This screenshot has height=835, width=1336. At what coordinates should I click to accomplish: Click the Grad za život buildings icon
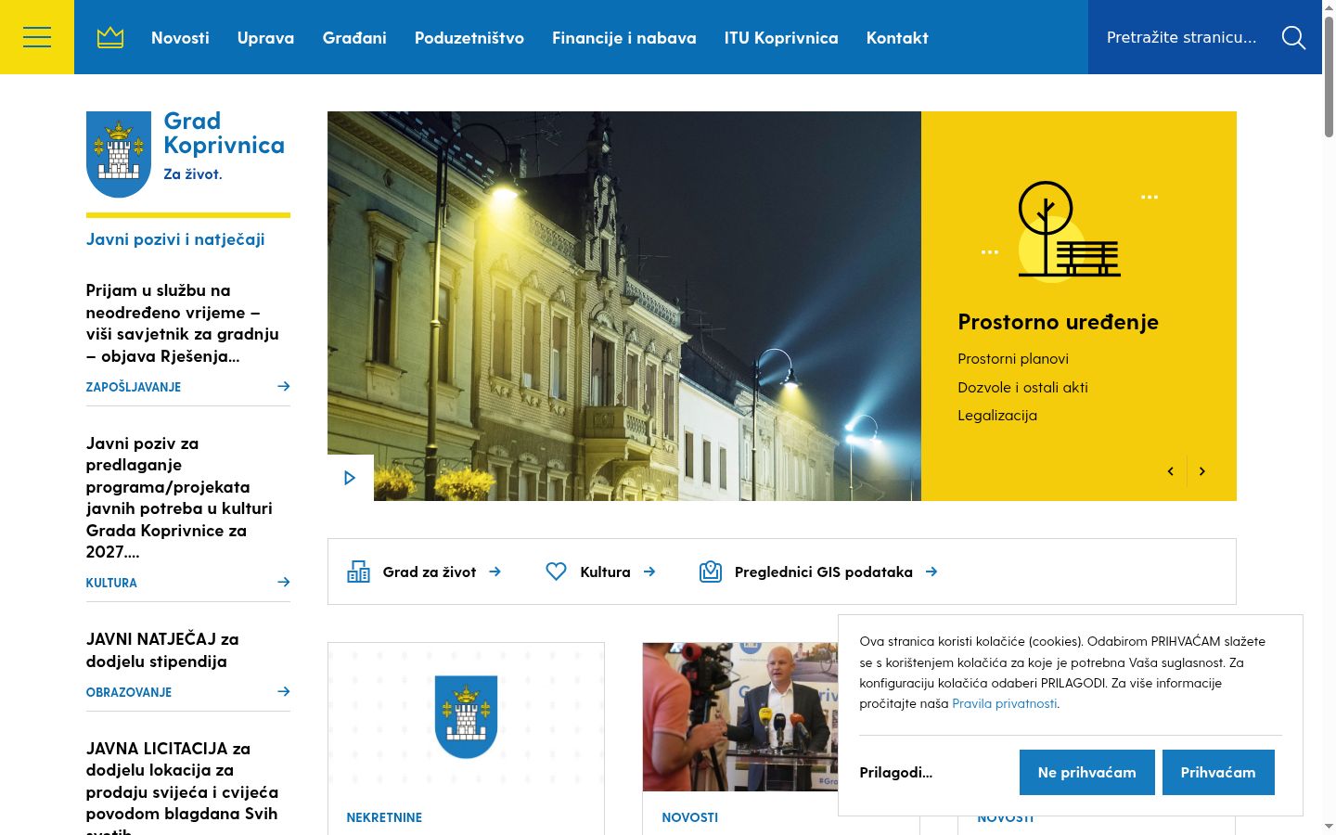pos(358,572)
